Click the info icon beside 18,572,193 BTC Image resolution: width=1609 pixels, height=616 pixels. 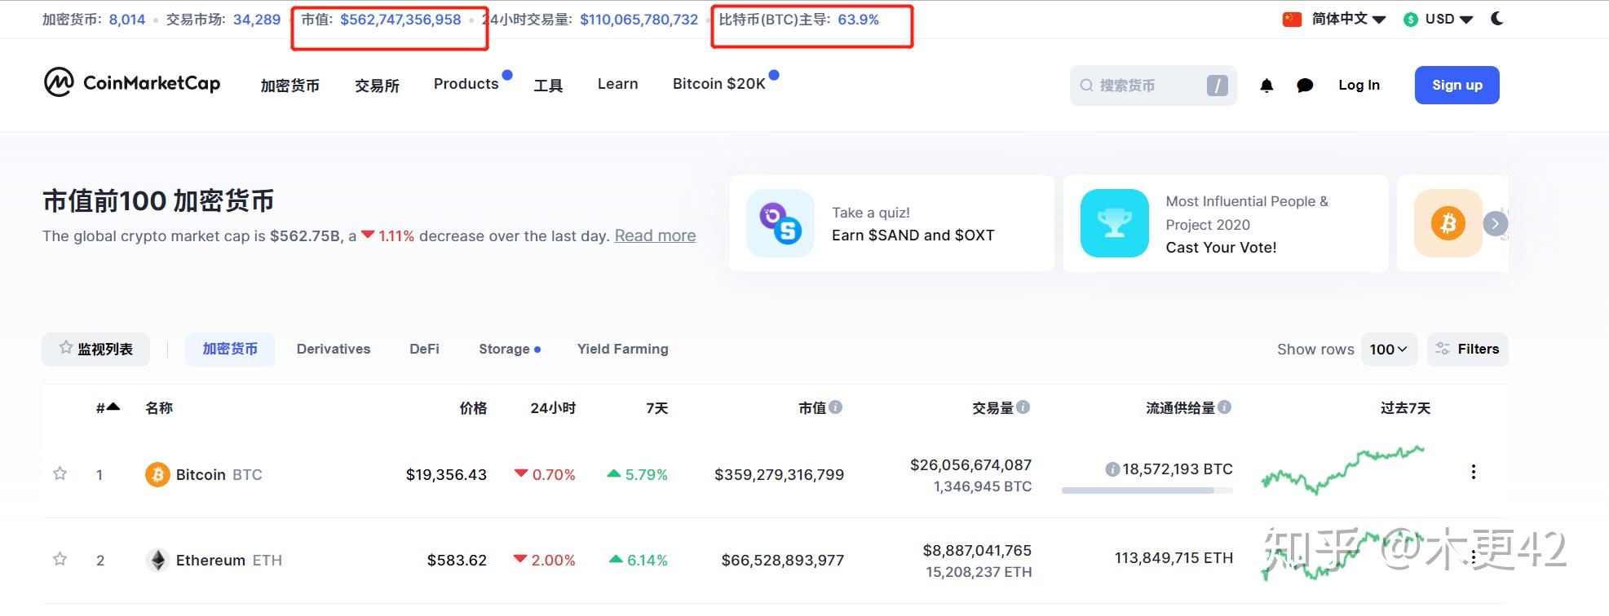click(x=1112, y=469)
